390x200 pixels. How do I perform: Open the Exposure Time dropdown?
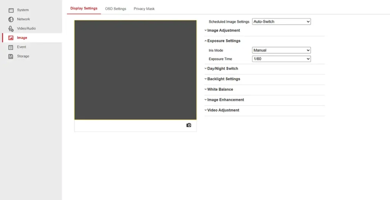click(x=281, y=59)
